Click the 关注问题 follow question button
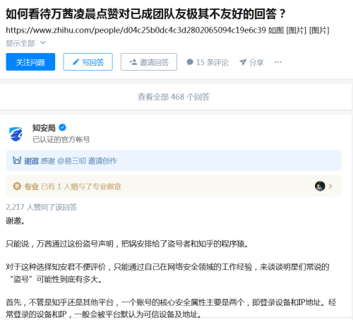 point(30,62)
